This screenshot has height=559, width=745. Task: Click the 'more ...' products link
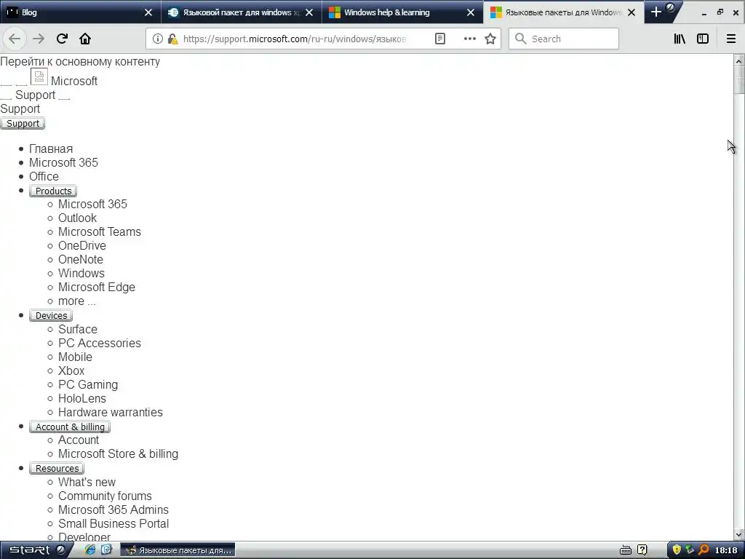(x=76, y=301)
